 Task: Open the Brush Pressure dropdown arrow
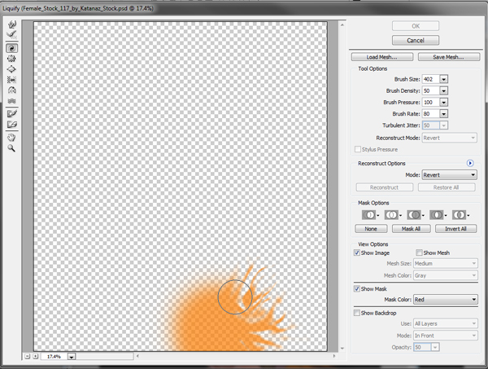[x=444, y=102]
